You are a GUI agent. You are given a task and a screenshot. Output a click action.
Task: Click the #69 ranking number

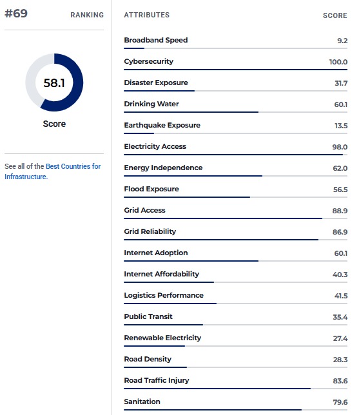tap(16, 14)
